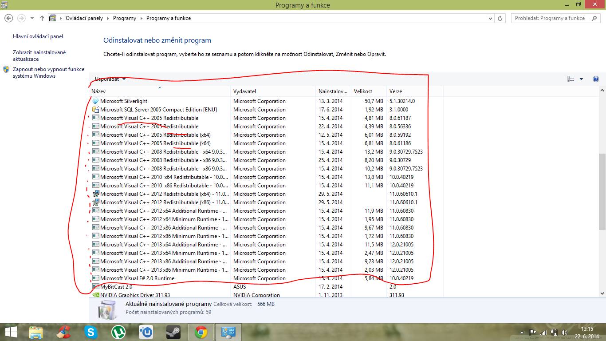606x341 pixels.
Task: Select MyBitCast 2.0 icon
Action: tap(95, 287)
